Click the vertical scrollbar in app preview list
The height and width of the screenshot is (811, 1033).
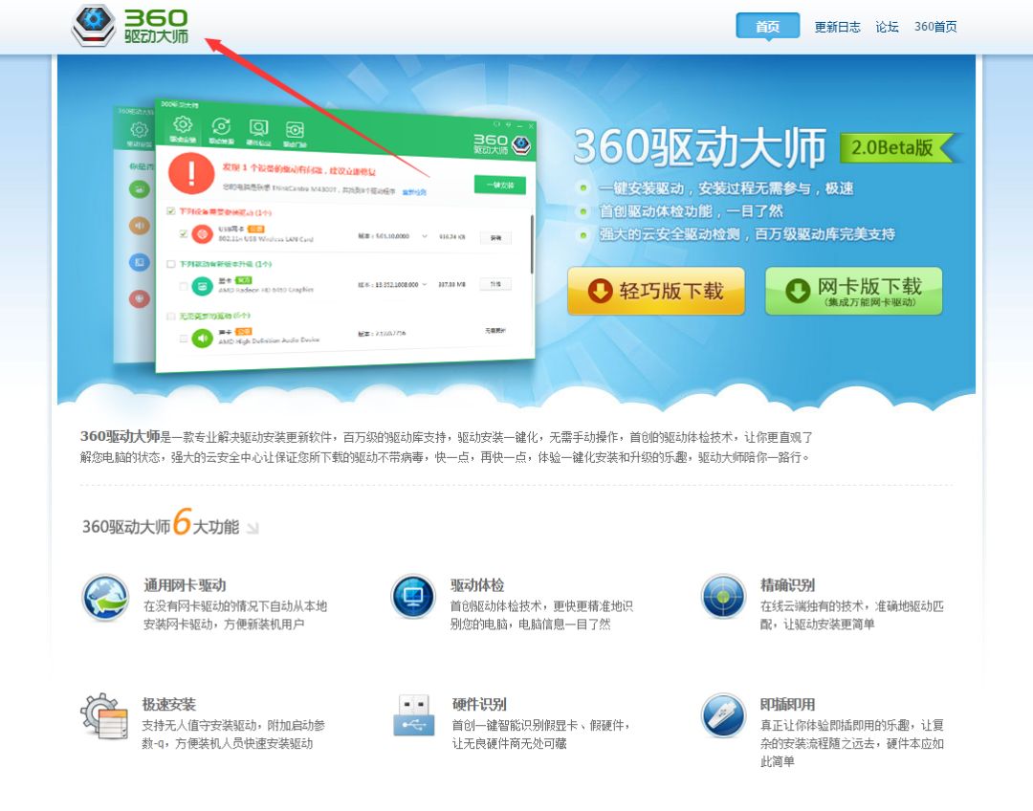531,244
